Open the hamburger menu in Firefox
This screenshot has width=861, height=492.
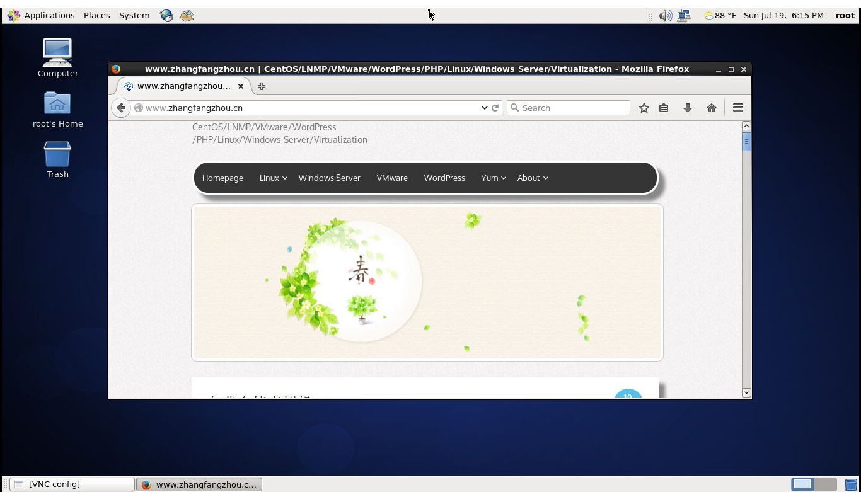point(737,108)
